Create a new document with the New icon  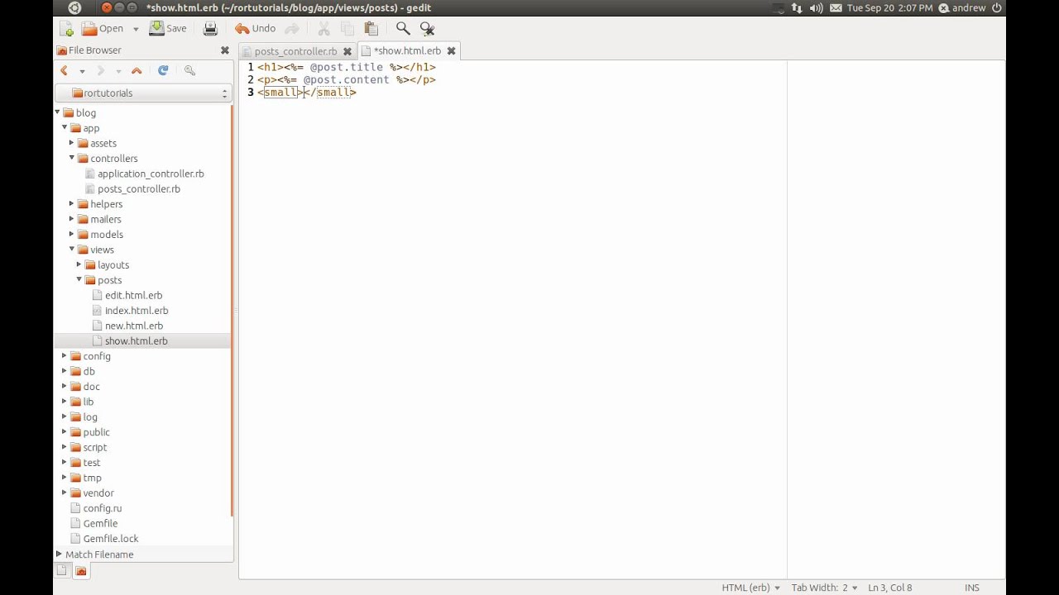point(66,28)
